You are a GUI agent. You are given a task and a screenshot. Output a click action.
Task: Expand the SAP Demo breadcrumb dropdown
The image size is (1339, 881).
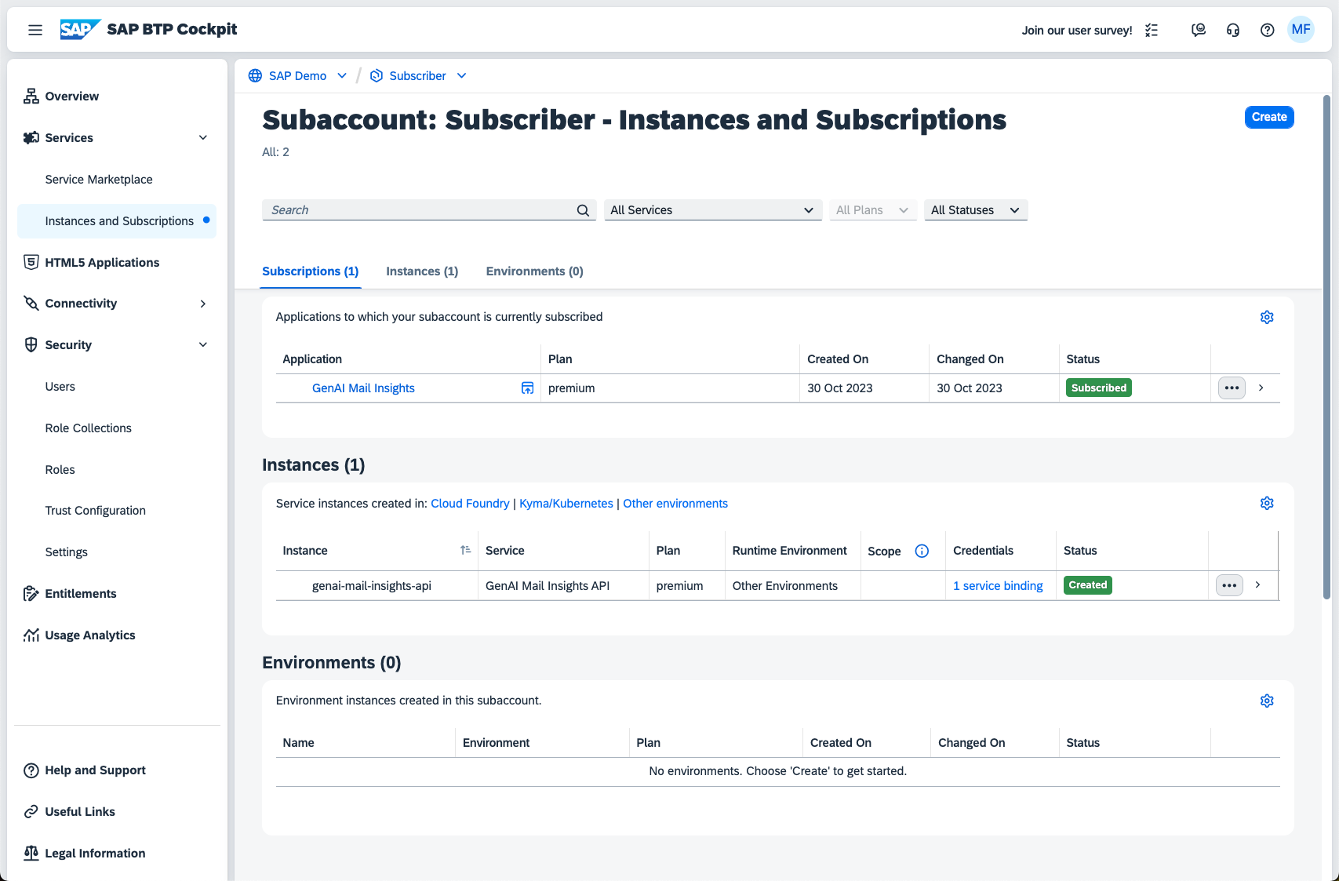[x=342, y=75]
